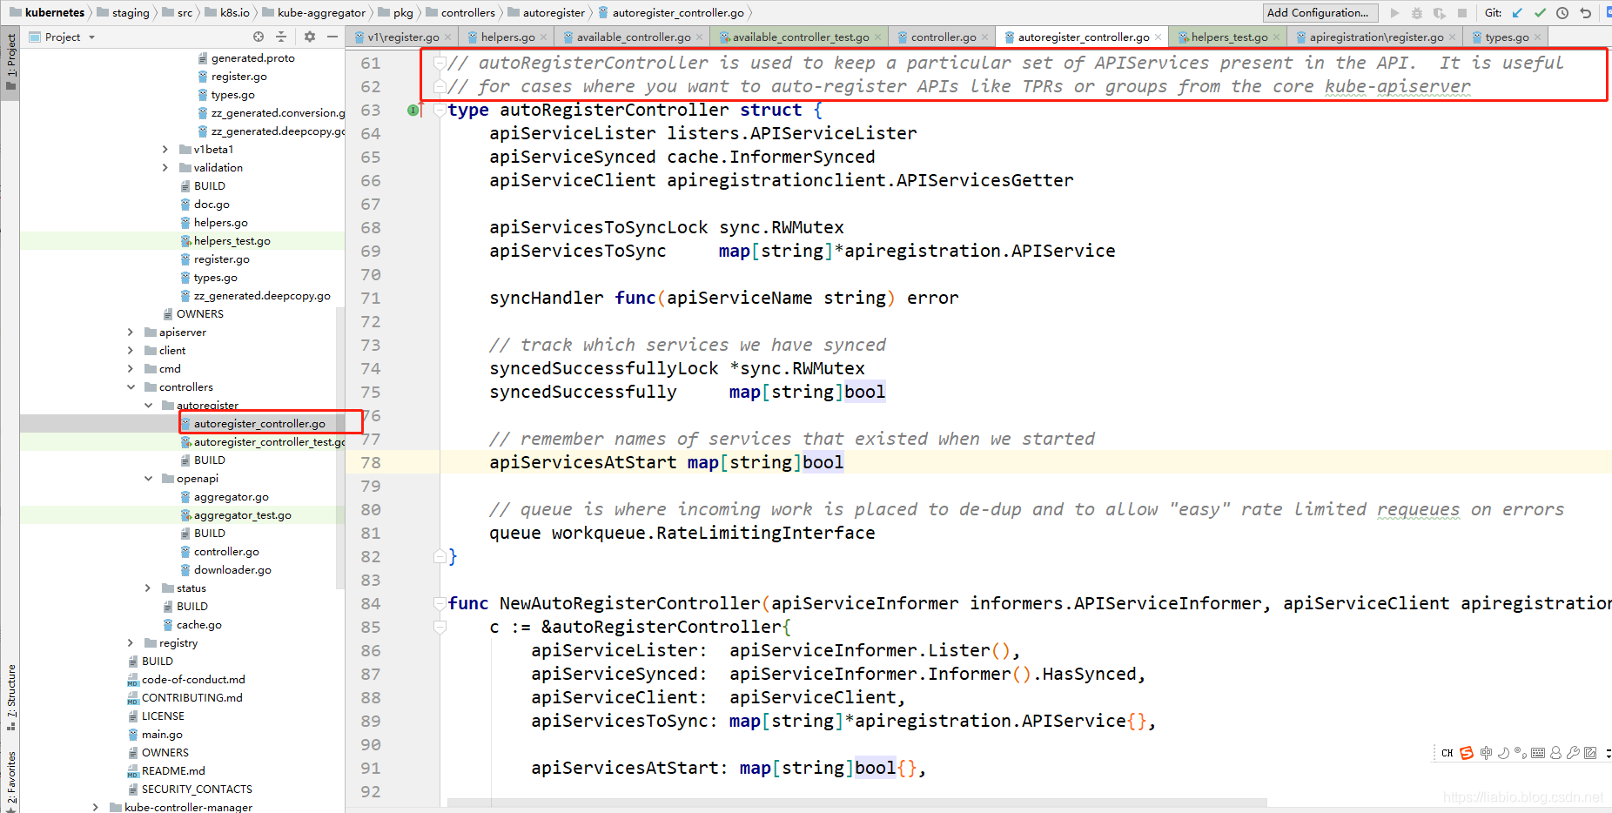Image resolution: width=1612 pixels, height=813 pixels.
Task: Expand the client folder
Action: click(x=131, y=351)
